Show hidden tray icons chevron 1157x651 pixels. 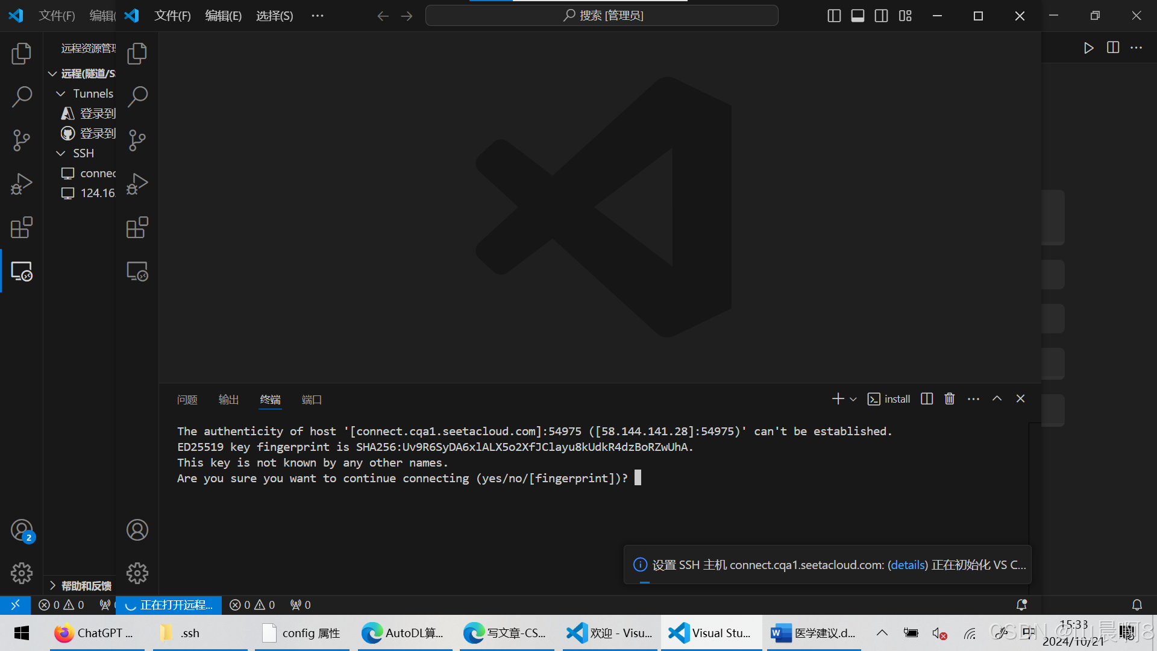click(882, 633)
